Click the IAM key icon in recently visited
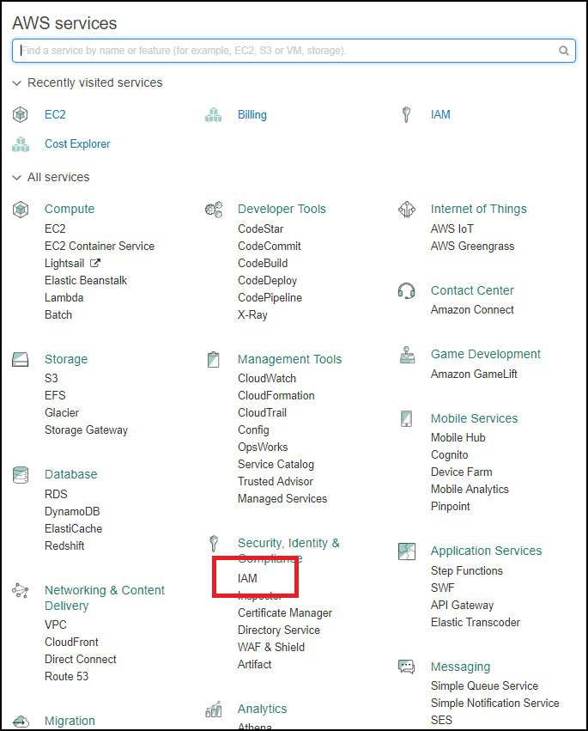The height and width of the screenshot is (731, 588). [x=406, y=115]
